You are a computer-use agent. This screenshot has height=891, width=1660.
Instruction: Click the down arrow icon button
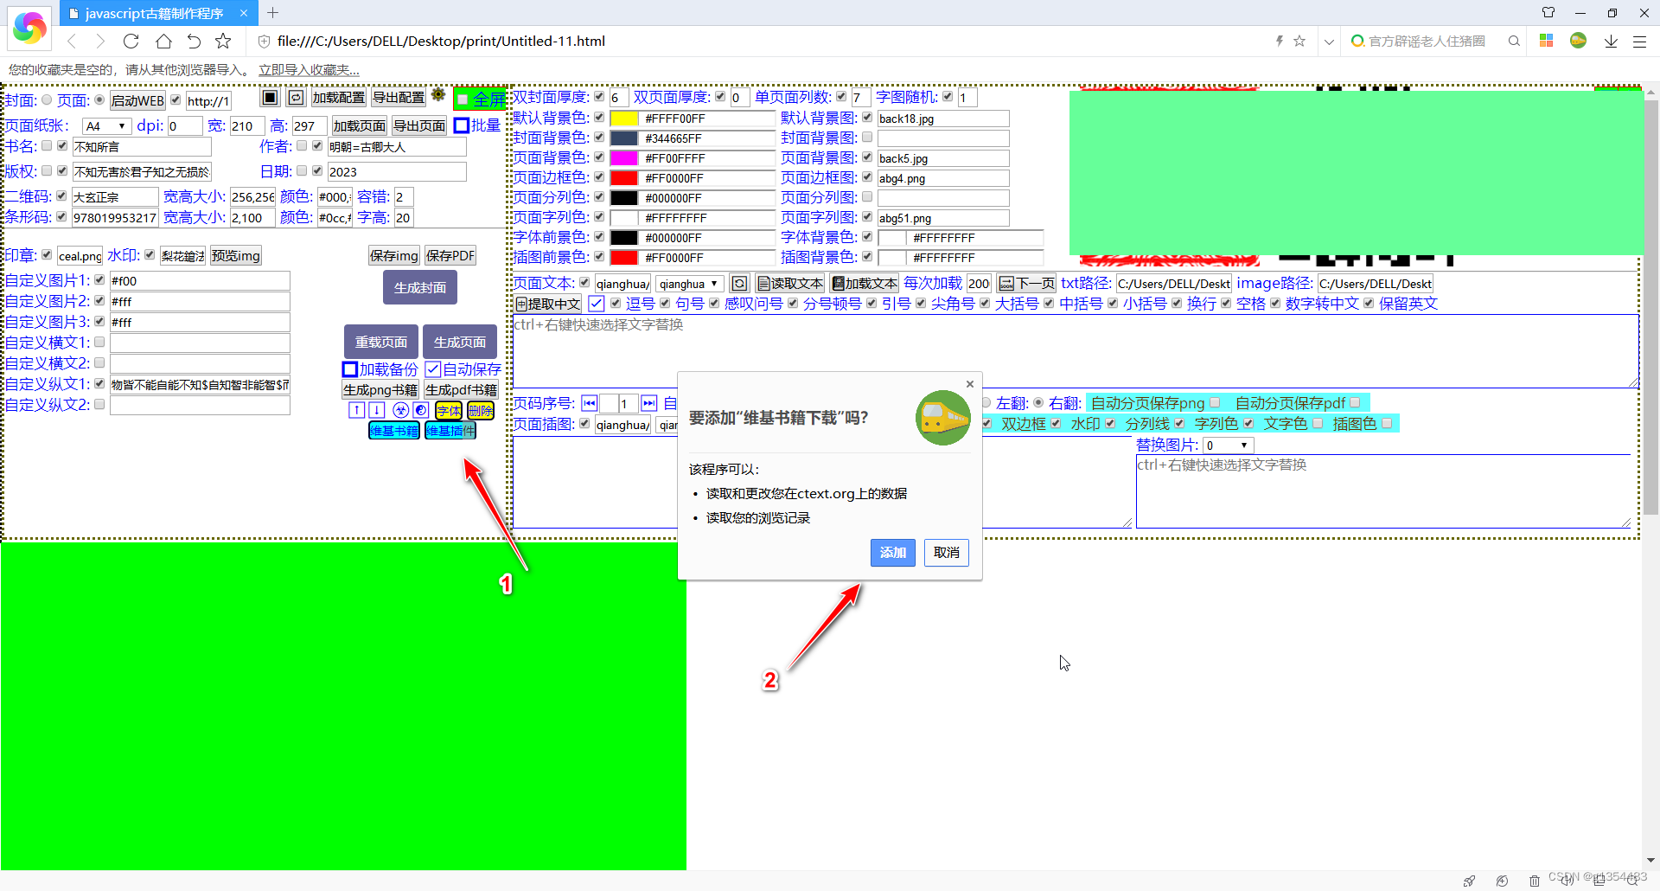pos(377,410)
